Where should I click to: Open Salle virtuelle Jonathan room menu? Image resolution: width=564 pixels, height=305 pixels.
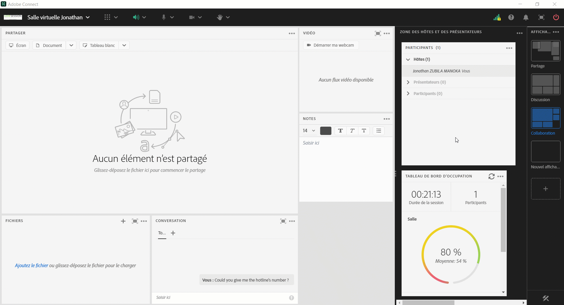(x=58, y=17)
